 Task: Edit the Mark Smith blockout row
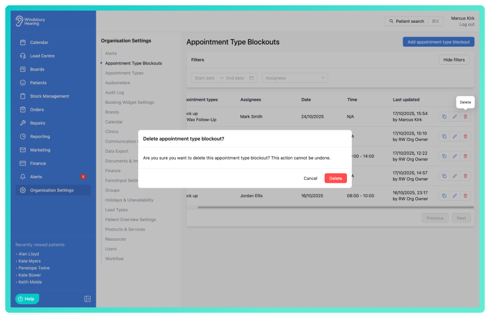(x=455, y=117)
